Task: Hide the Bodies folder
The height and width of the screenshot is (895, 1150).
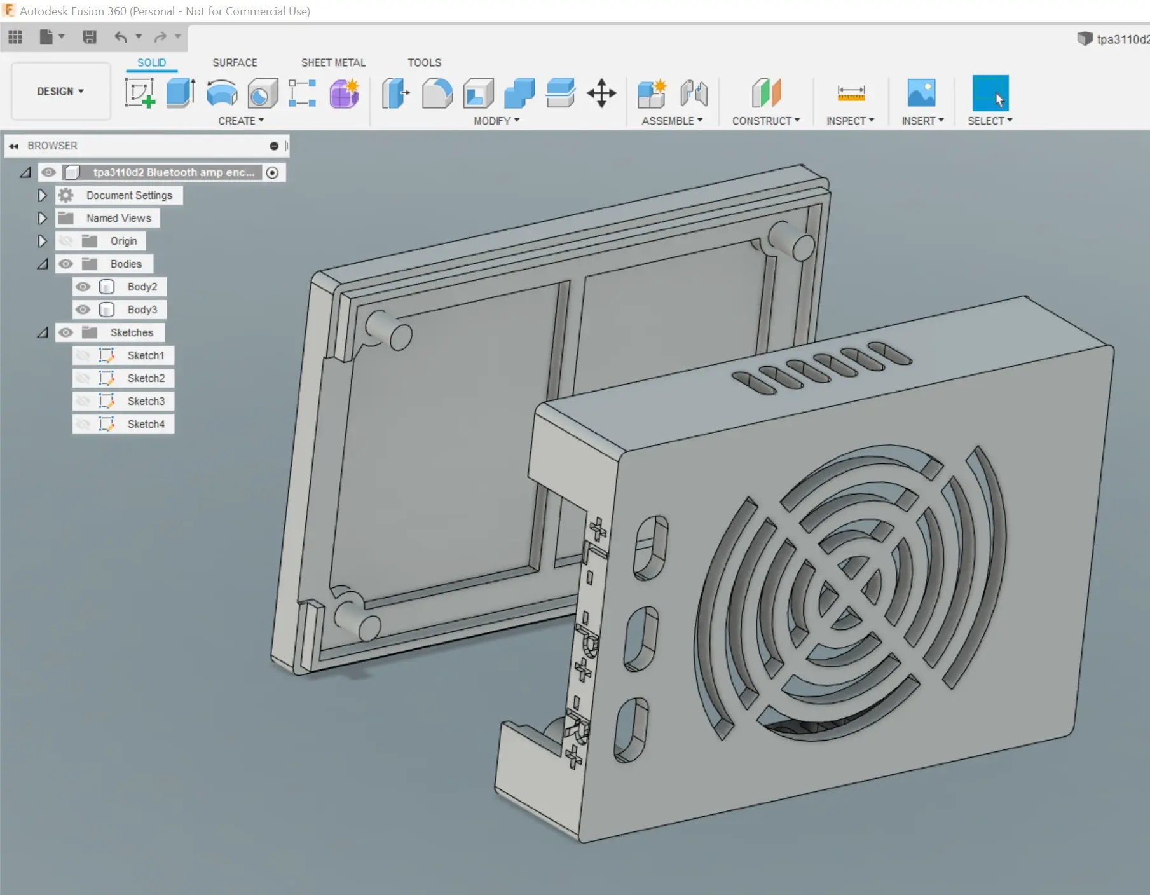Action: pos(65,264)
